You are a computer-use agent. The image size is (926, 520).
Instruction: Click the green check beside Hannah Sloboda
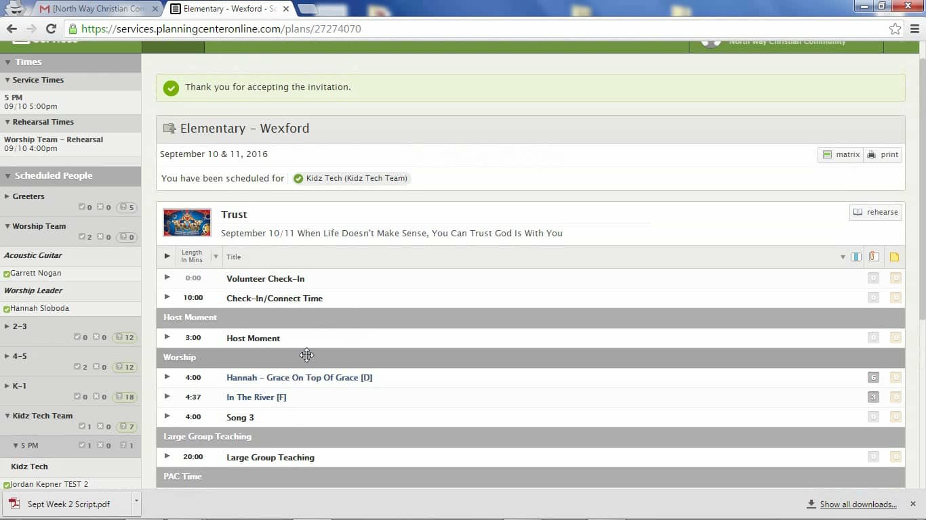click(7, 309)
